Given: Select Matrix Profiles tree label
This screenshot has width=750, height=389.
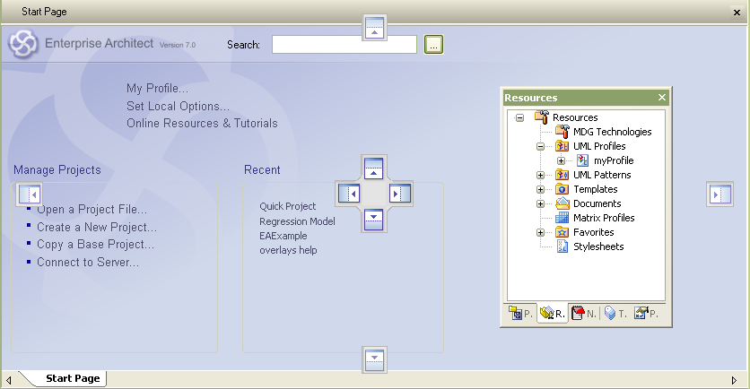Looking at the screenshot, I should pyautogui.click(x=604, y=218).
